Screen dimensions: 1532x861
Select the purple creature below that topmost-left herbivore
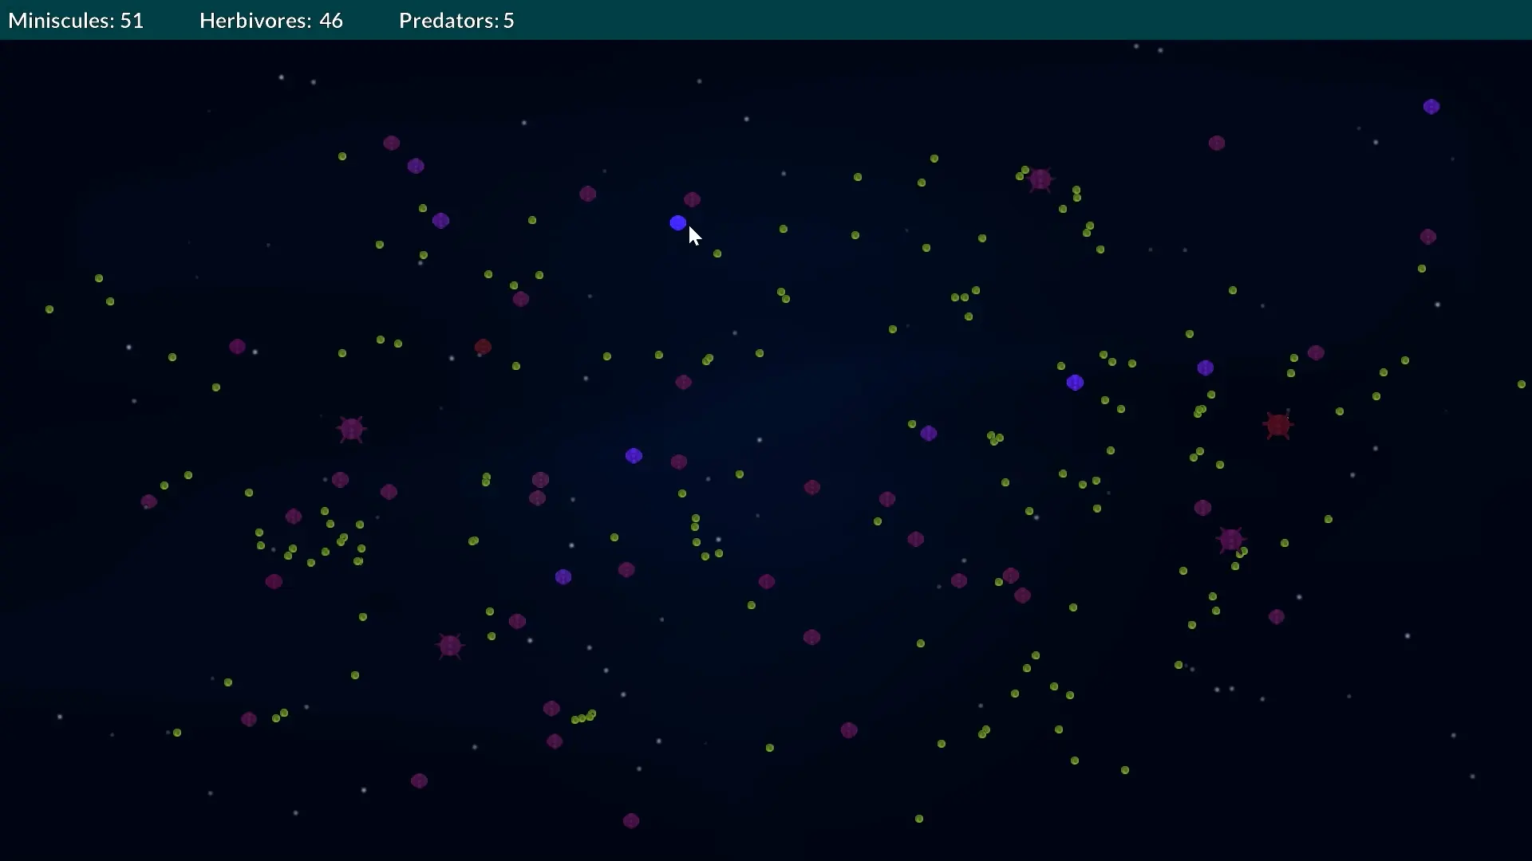(x=416, y=166)
